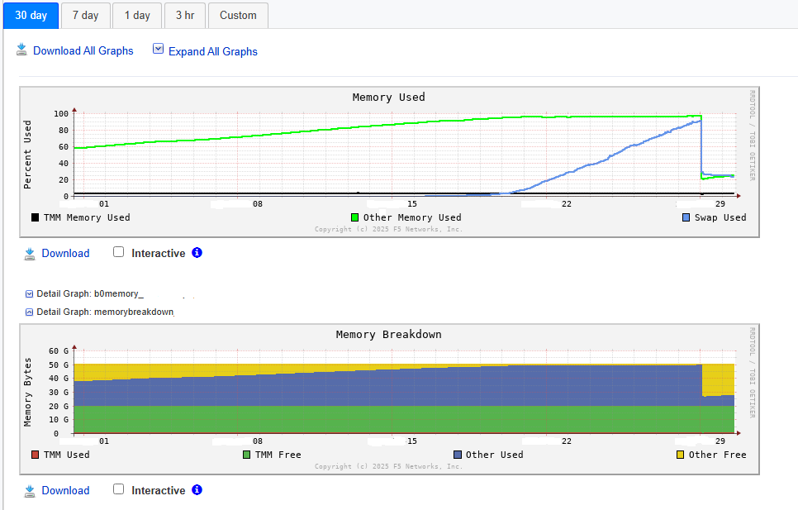Click the info icon beside the Memory Breakdown Interactive checkbox
Image resolution: width=798 pixels, height=510 pixels.
(x=197, y=489)
